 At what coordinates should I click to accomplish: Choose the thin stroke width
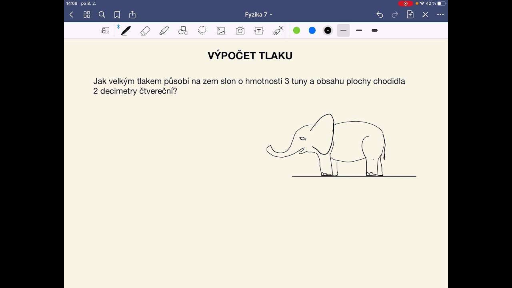343,30
